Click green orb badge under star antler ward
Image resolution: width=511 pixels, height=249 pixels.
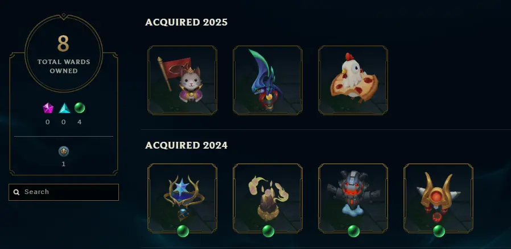coord(183,231)
